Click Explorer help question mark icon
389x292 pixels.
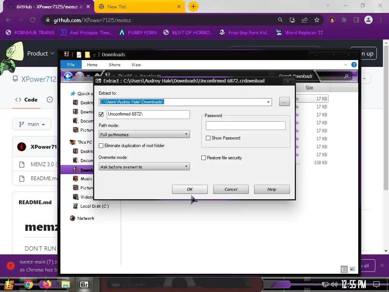[354, 65]
